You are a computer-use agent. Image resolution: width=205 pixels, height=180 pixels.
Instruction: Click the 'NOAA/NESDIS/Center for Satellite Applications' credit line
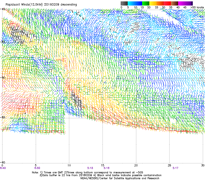click(120, 178)
